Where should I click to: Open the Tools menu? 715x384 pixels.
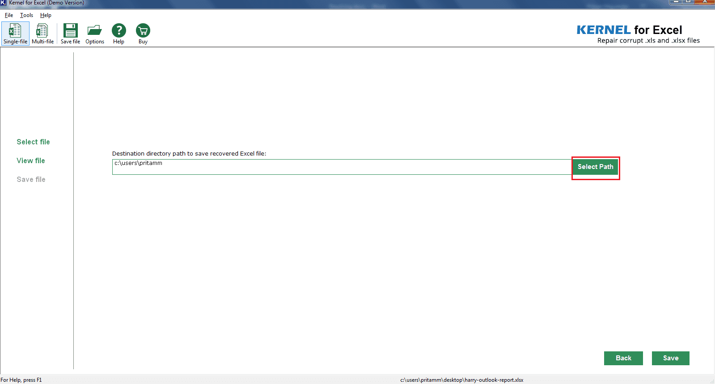pos(26,15)
